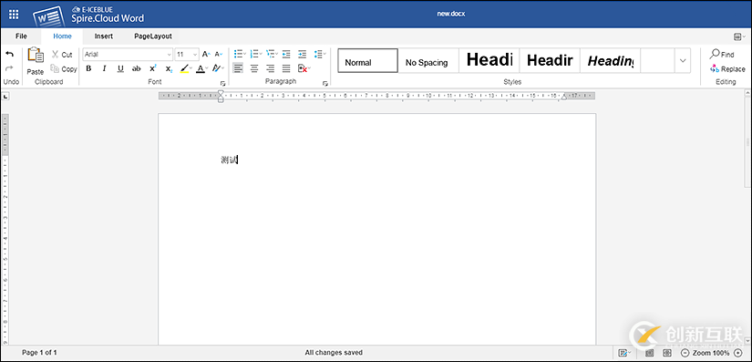This screenshot has height=362, width=752.
Task: Align paragraph left
Action: (x=238, y=68)
